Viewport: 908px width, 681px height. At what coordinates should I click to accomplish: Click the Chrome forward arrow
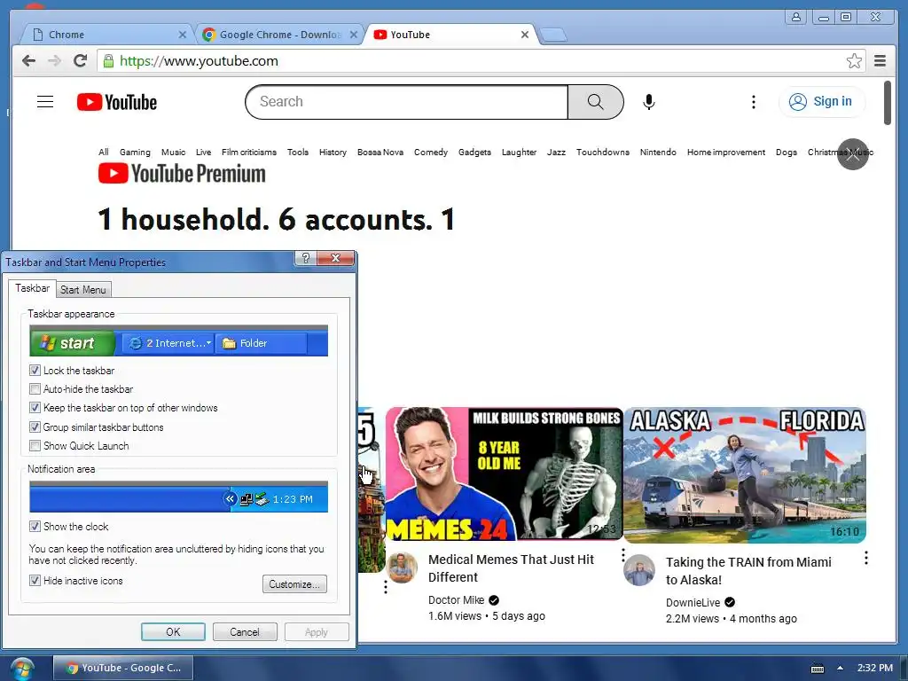coord(54,61)
